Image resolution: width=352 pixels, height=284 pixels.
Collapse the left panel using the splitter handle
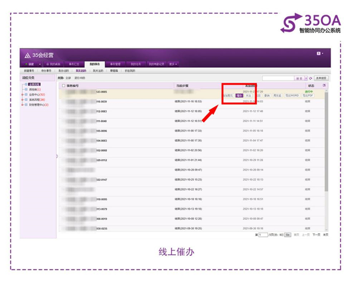point(57,156)
